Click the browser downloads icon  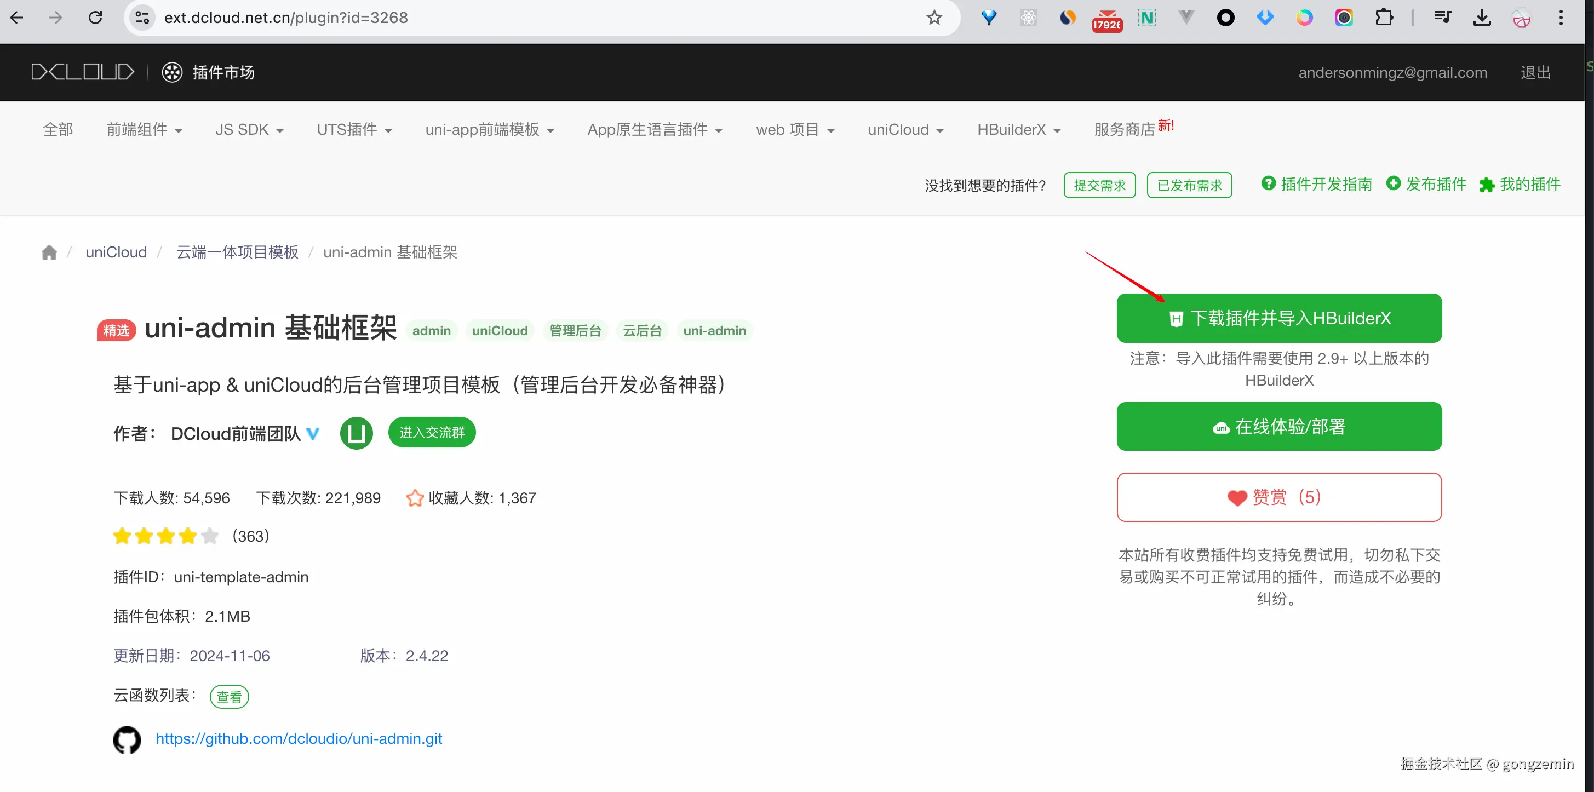tap(1481, 18)
